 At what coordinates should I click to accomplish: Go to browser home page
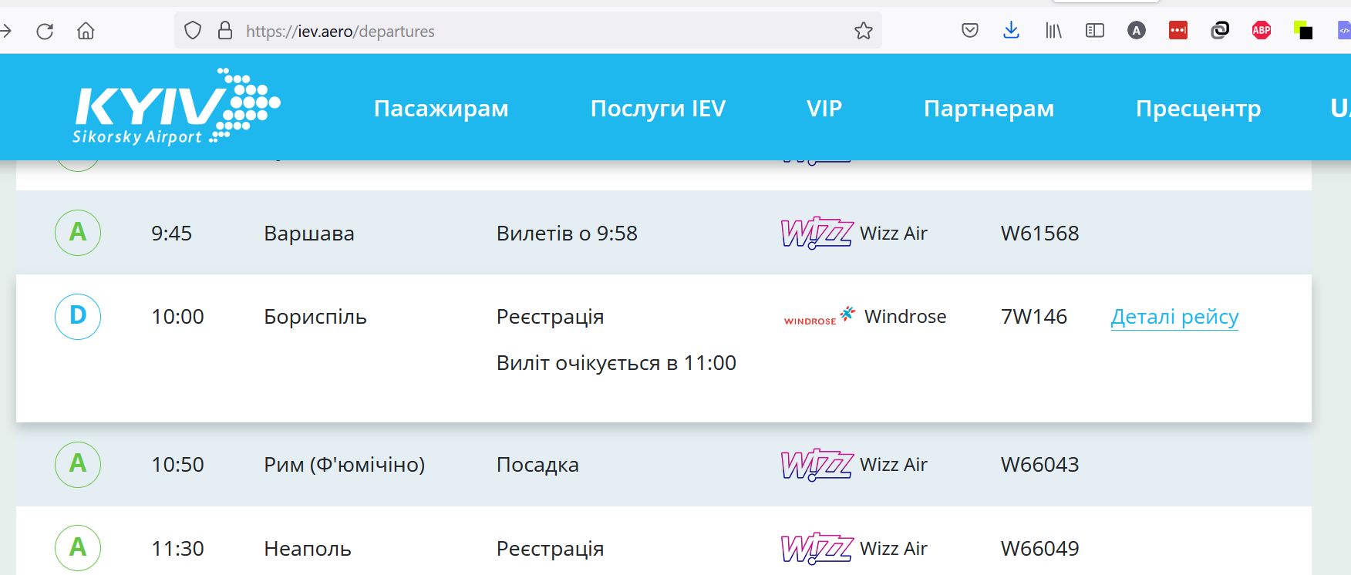(x=86, y=31)
